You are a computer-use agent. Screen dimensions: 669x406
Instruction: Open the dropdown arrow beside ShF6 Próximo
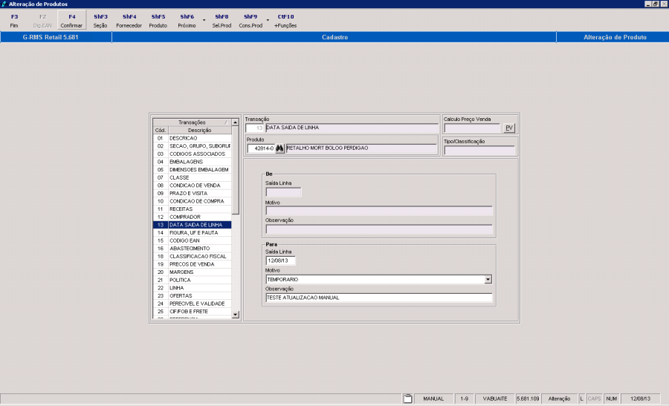pos(204,21)
